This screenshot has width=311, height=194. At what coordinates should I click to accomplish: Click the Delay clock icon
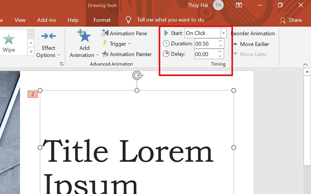tap(166, 54)
